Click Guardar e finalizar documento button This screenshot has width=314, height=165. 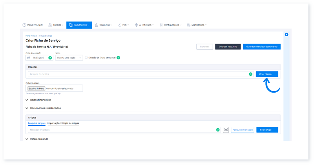(261, 46)
